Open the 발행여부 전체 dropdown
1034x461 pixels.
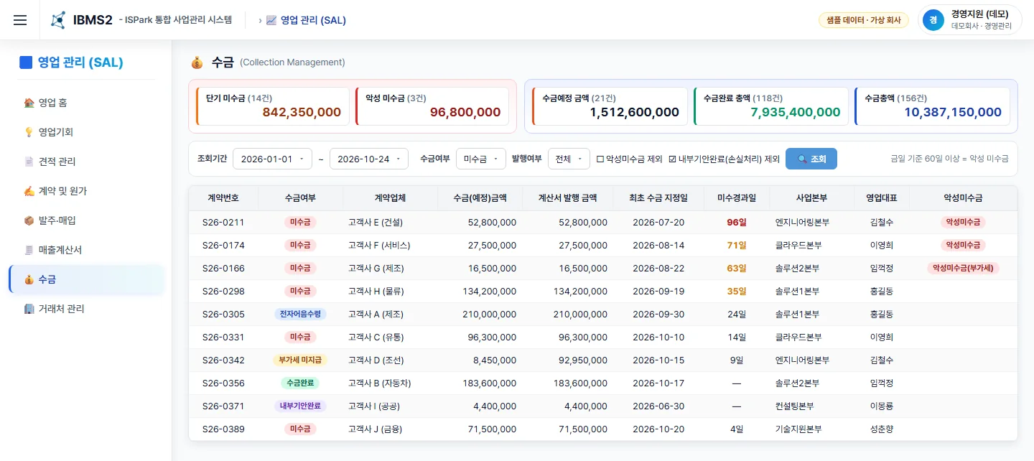(x=569, y=159)
